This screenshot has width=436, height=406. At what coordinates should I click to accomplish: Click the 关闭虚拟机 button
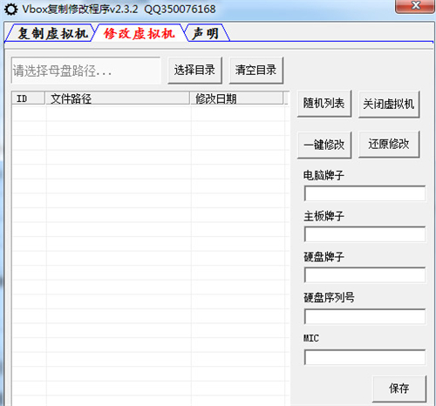click(389, 104)
